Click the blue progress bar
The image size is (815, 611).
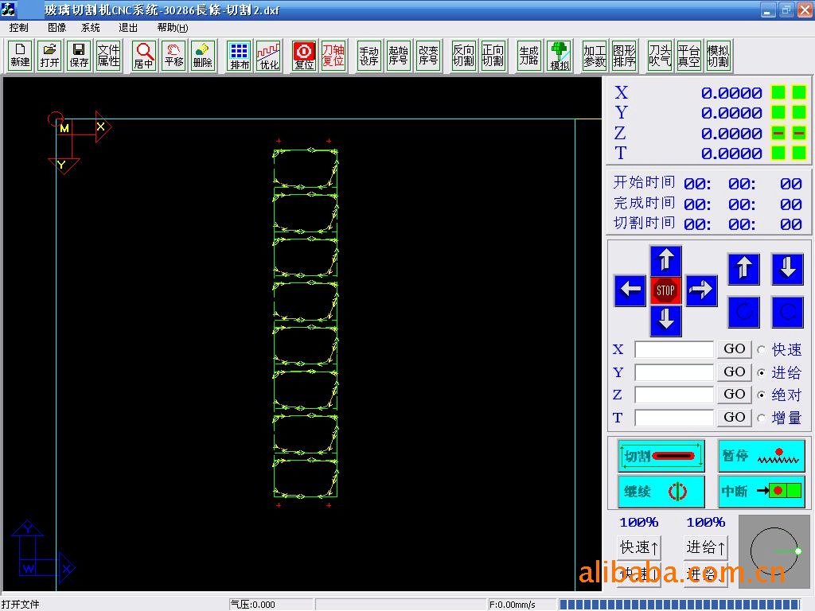pyautogui.click(x=680, y=605)
